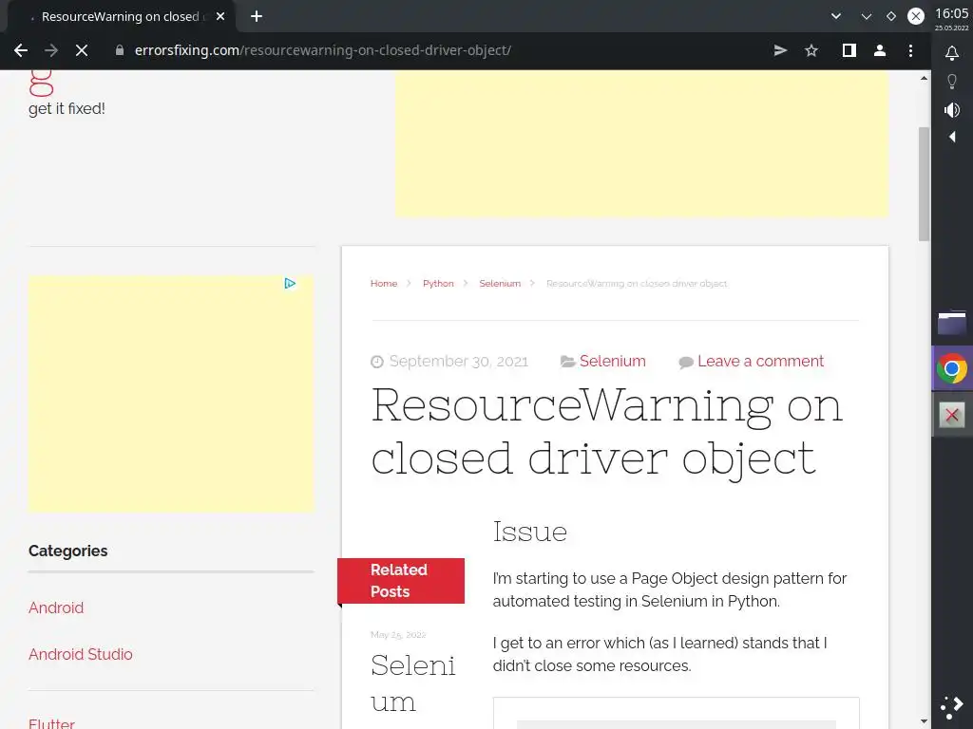Bookmark this page with the star
Screen dimensions: 973x729
(811, 50)
